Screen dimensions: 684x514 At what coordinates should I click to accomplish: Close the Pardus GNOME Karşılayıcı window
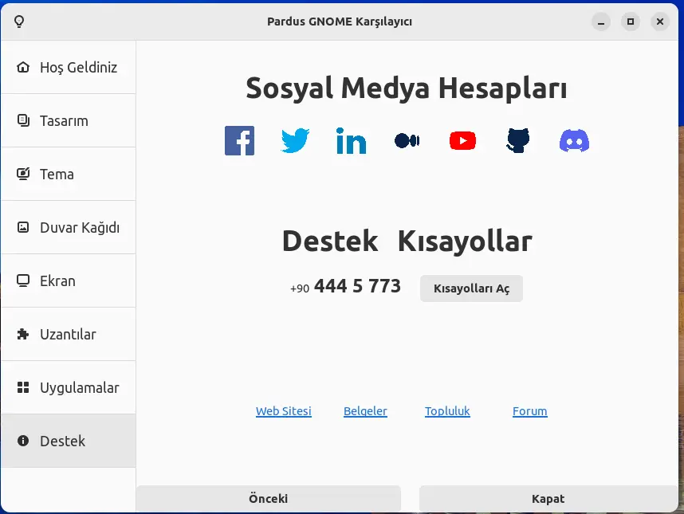(660, 22)
